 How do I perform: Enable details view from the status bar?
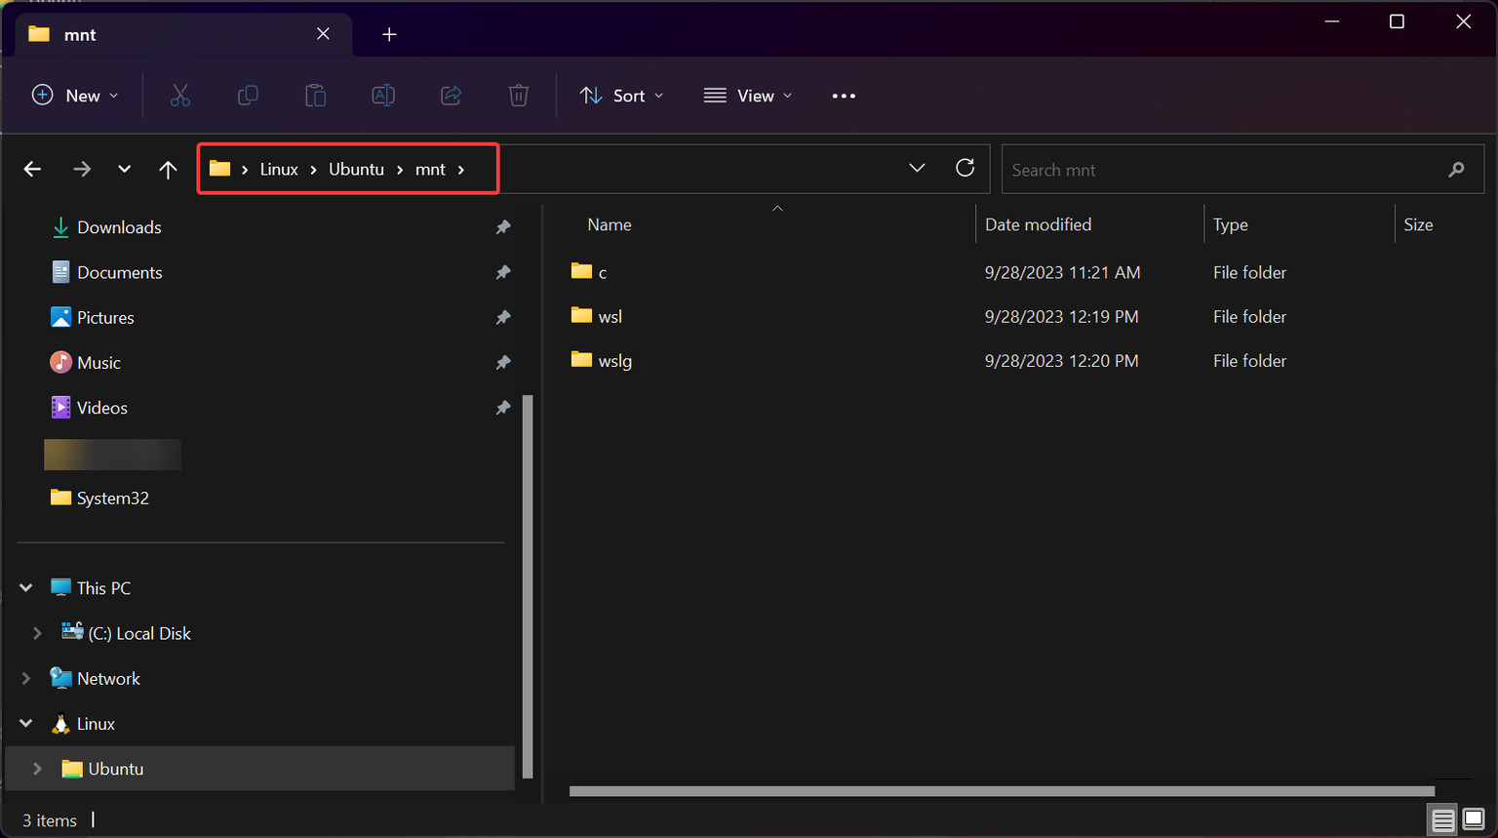tap(1441, 819)
